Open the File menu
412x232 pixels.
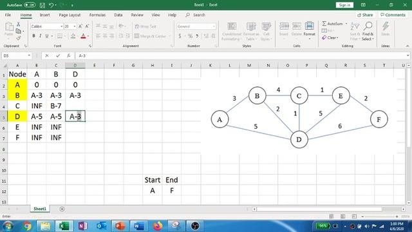(8, 15)
